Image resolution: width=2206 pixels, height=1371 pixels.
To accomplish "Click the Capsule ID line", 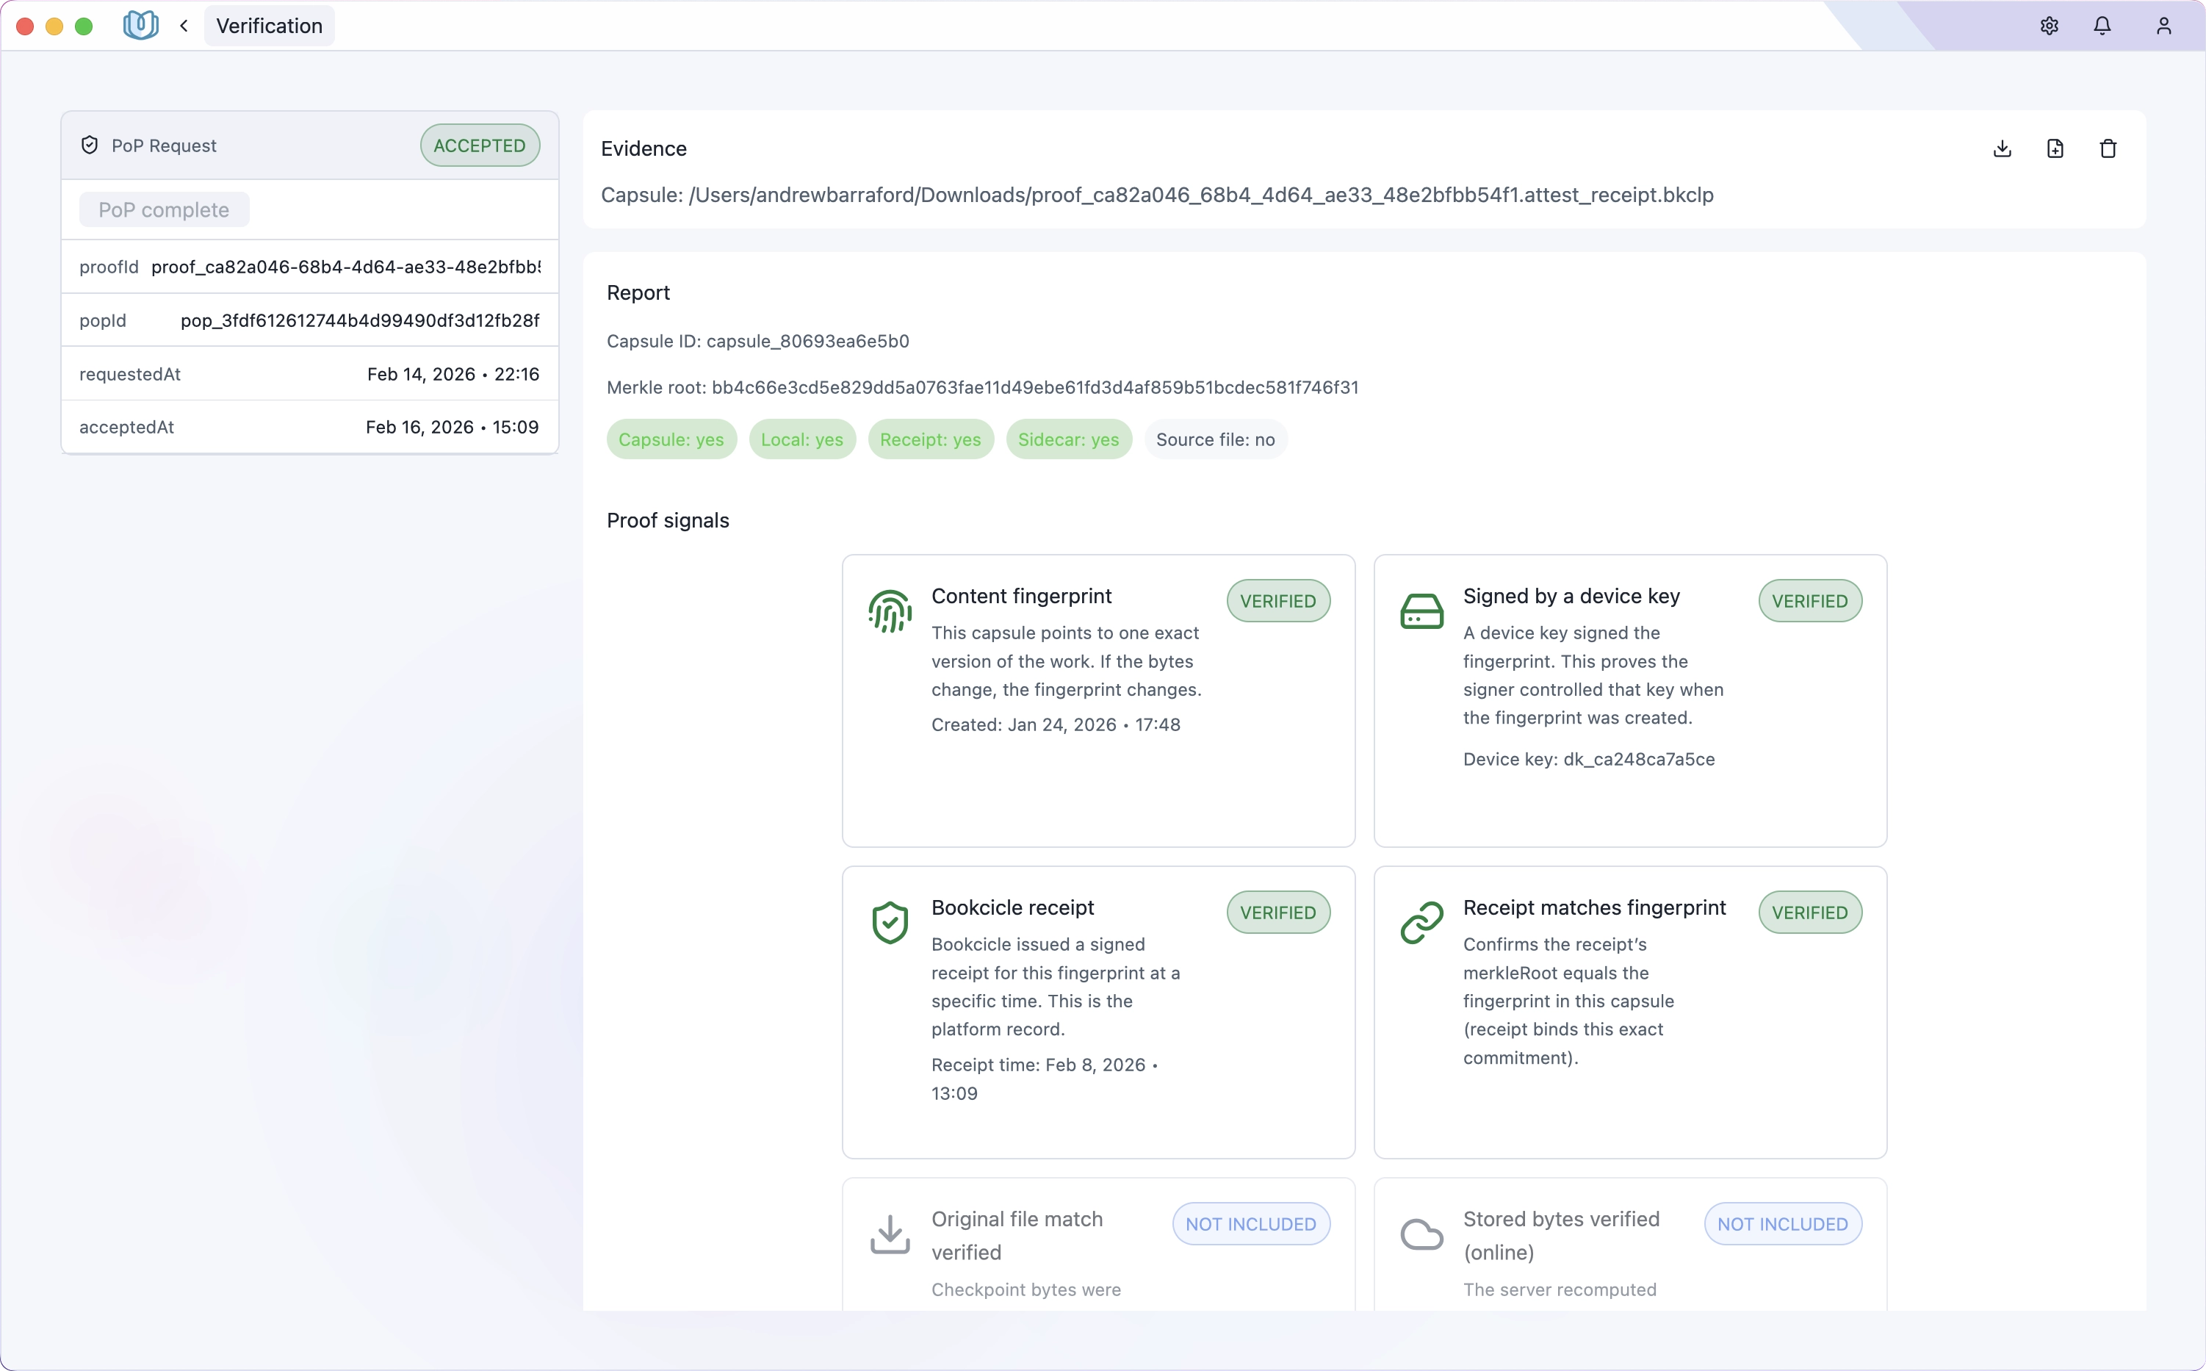I will click(757, 342).
